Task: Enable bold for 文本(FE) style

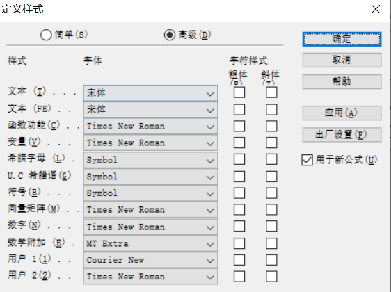Action: pos(239,110)
